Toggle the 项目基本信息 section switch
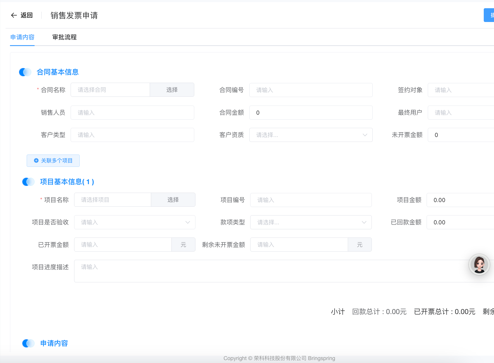494x363 pixels. (x=28, y=182)
